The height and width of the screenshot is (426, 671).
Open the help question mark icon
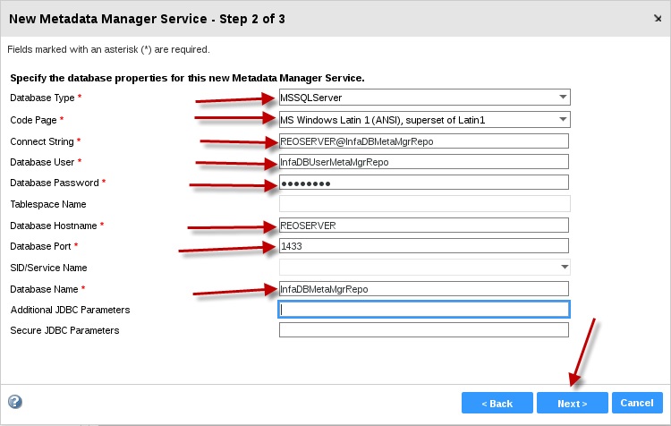15,402
